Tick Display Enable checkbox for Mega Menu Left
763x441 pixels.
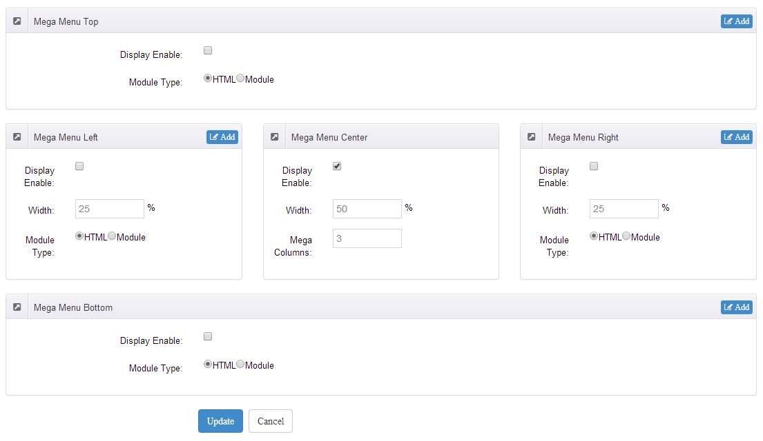(x=79, y=166)
